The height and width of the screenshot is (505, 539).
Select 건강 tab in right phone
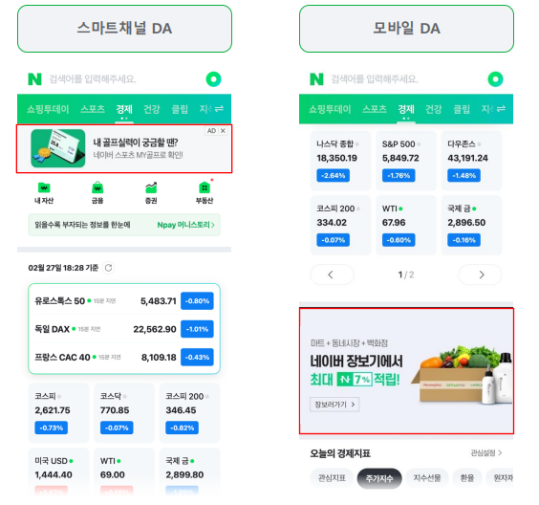pos(434,109)
